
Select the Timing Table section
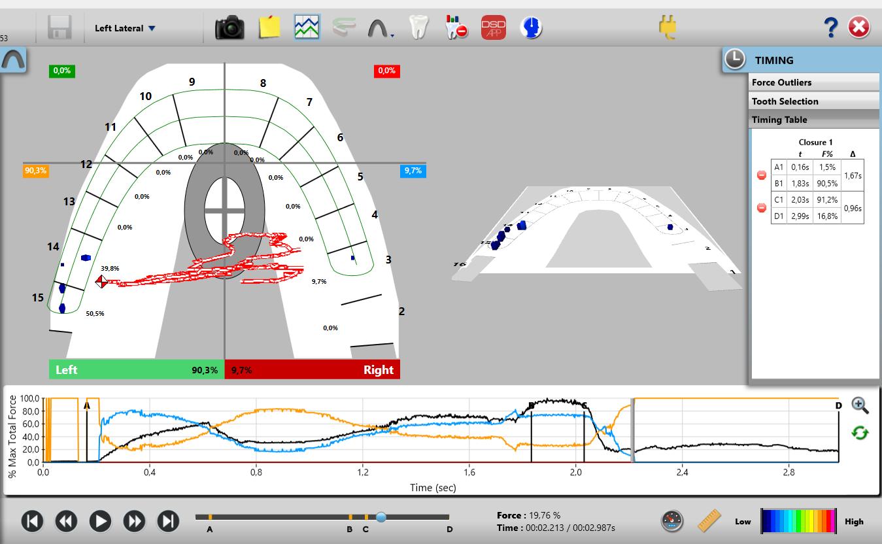813,120
